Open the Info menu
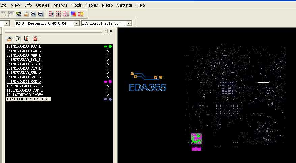 tap(28, 5)
